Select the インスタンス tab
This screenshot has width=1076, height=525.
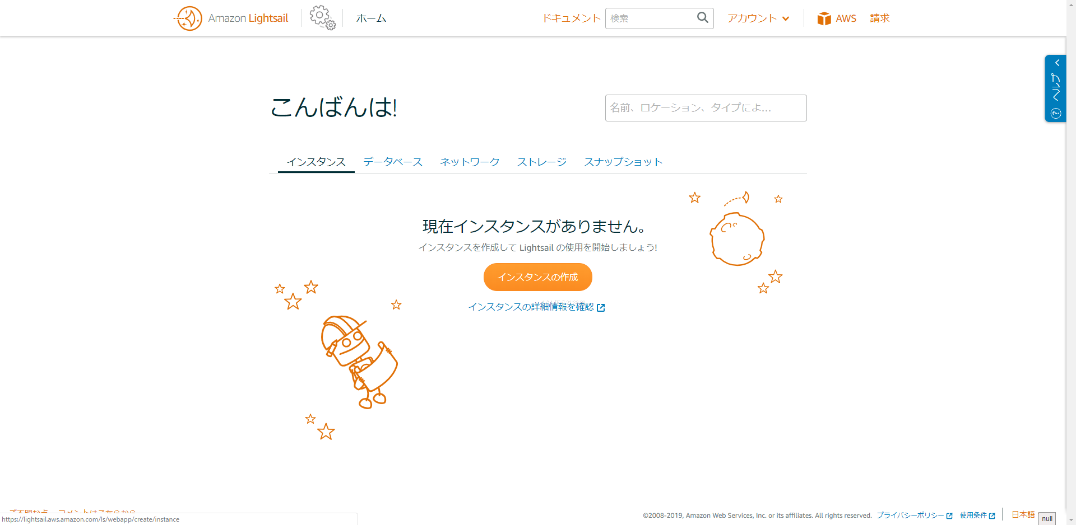coord(316,162)
